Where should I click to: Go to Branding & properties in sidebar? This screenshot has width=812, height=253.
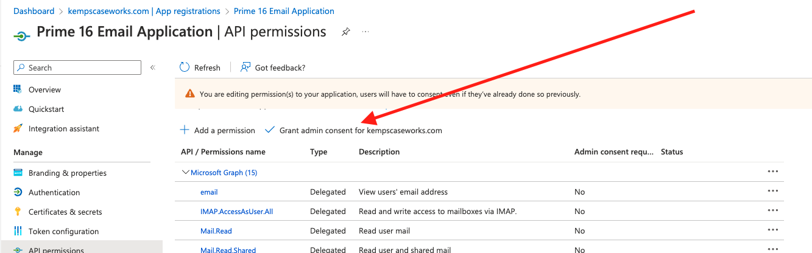[x=67, y=173]
